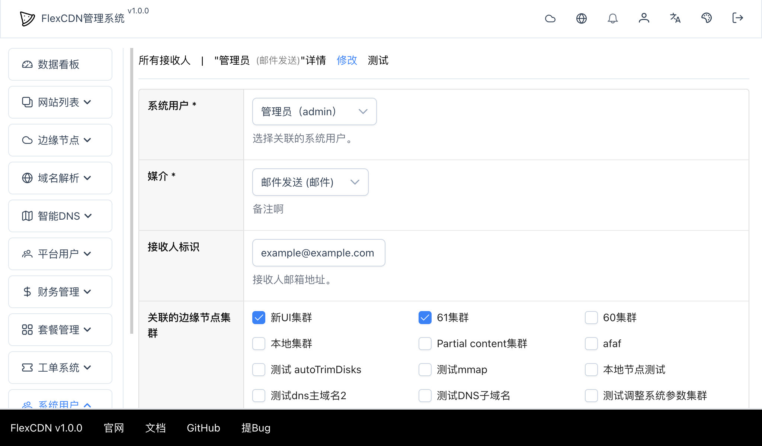Open 数据看板 via its dashboard icon
Viewport: 762px width, 446px height.
27,64
